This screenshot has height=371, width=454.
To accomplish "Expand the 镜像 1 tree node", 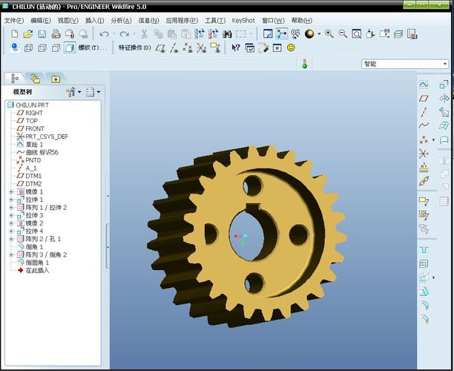I will pyautogui.click(x=11, y=191).
